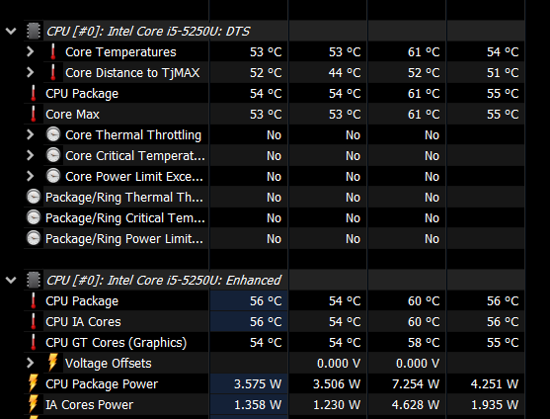Expand the Core Thermal Throttling row
Image resolution: width=550 pixels, height=419 pixels.
coord(31,134)
